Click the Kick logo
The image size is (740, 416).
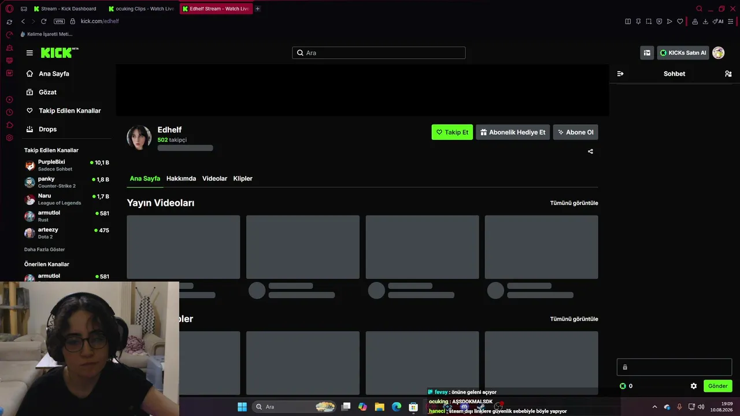(60, 53)
